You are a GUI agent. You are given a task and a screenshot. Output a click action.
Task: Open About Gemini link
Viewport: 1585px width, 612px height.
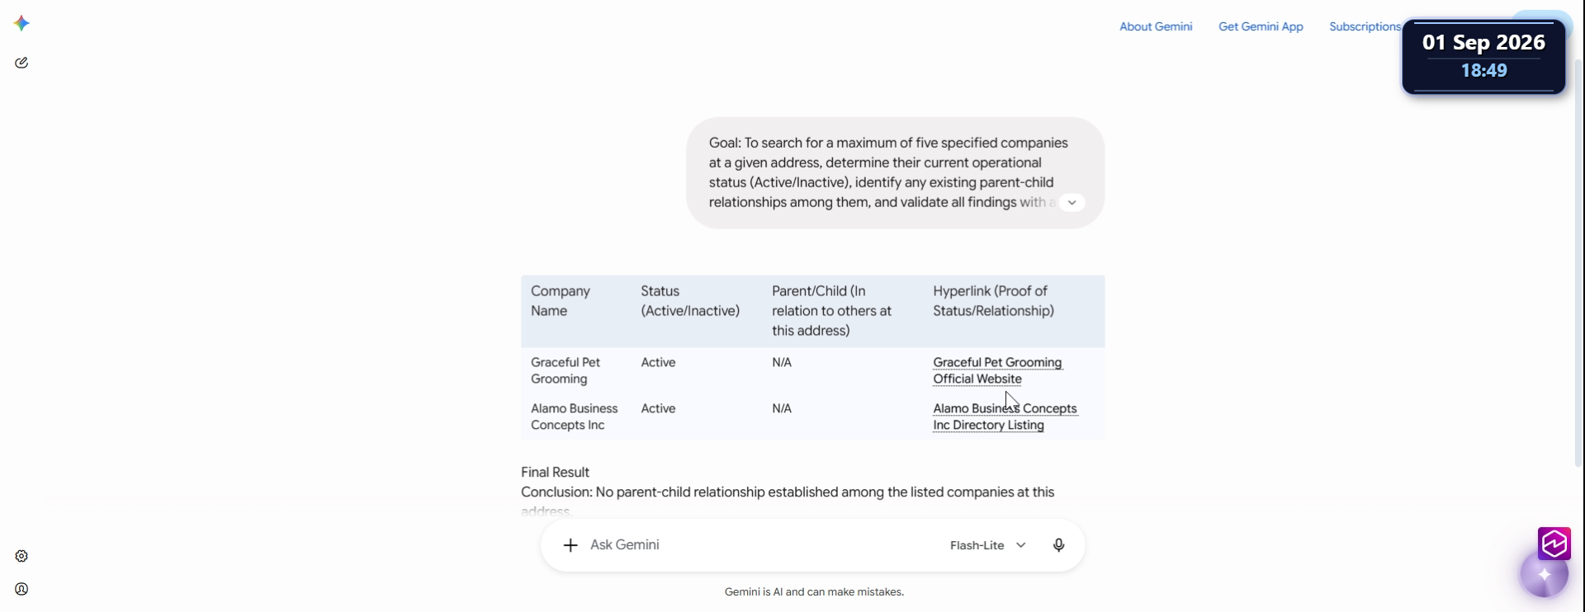(1156, 26)
